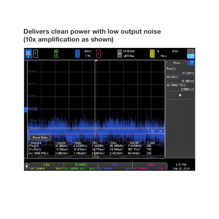The width and height of the screenshot is (219, 219).
Task: Click the Freq(3) measurement in sidebar
Action: click(180, 71)
